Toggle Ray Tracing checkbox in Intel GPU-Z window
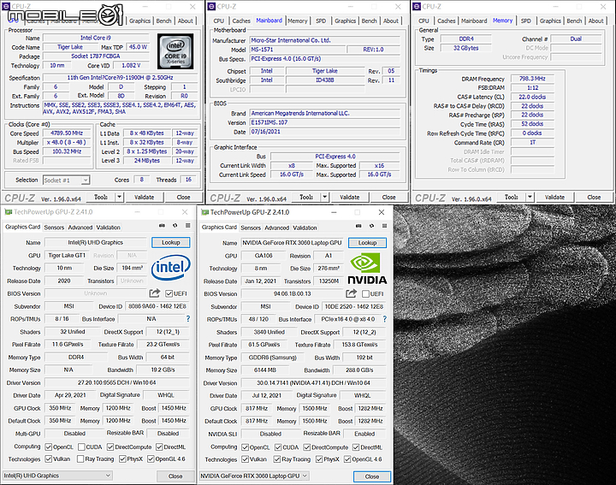Screen dimensions: 616x485 coord(80,458)
